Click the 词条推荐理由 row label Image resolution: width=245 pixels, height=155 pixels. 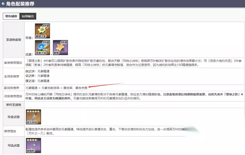13,96
